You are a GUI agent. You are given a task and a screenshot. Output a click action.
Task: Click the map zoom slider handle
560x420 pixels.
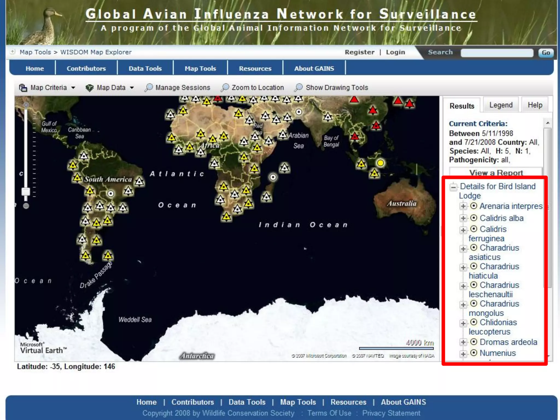click(x=26, y=191)
